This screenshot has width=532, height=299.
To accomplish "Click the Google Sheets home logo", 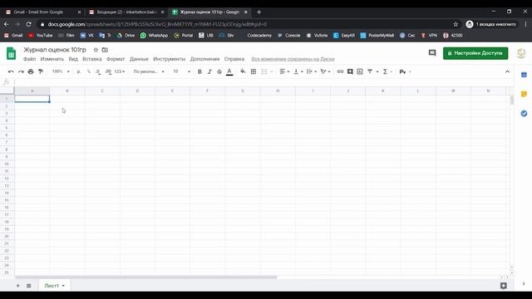I will (x=11, y=53).
